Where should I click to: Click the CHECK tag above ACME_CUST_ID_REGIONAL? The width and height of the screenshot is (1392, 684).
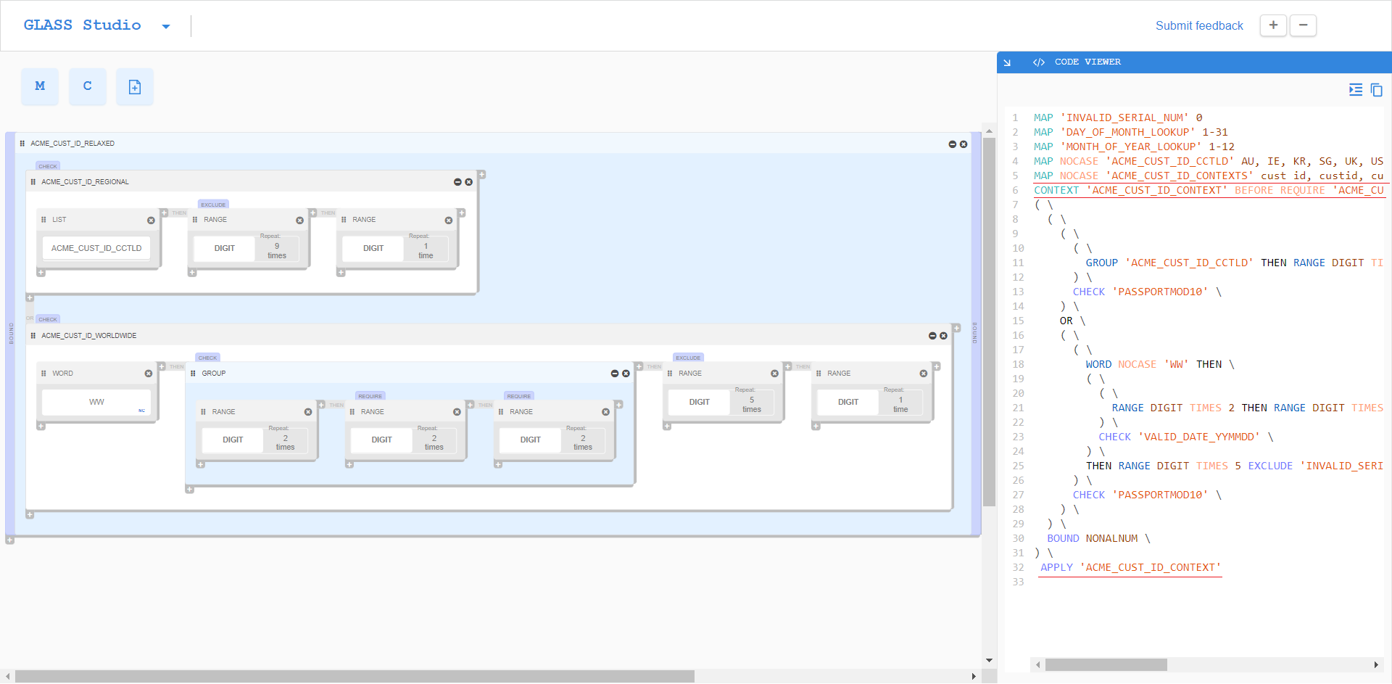48,166
